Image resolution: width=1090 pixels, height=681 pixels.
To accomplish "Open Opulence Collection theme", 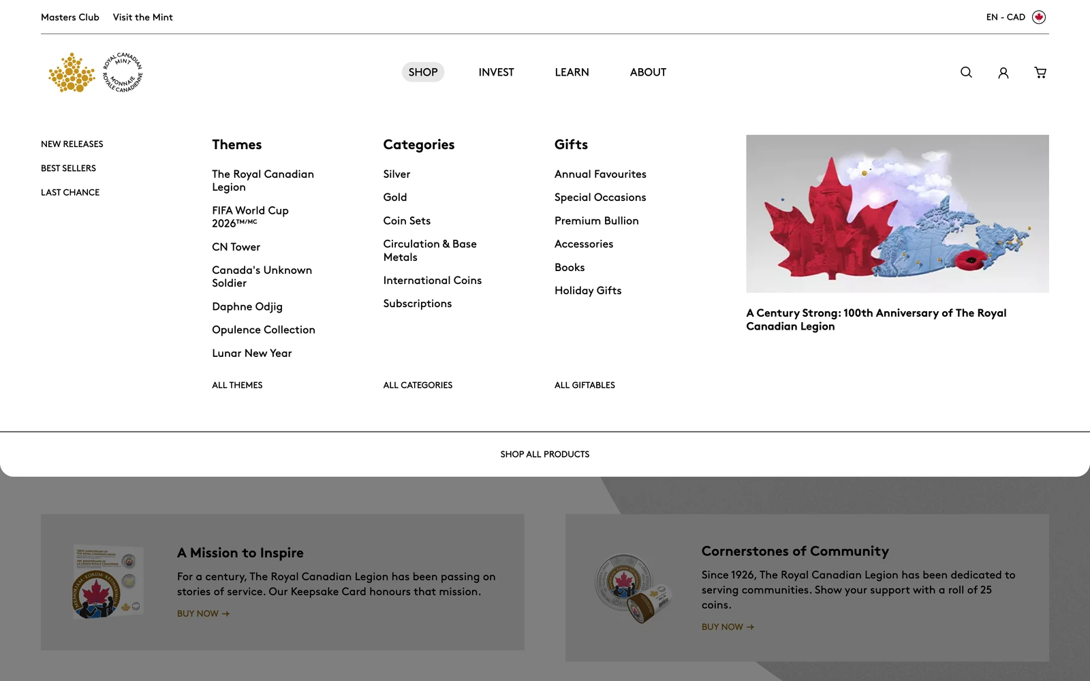I will [264, 330].
